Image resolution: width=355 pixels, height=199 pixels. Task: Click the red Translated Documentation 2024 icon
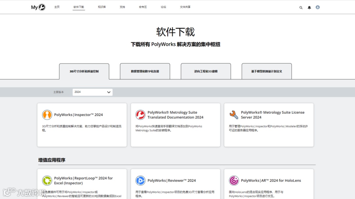(x=140, y=115)
